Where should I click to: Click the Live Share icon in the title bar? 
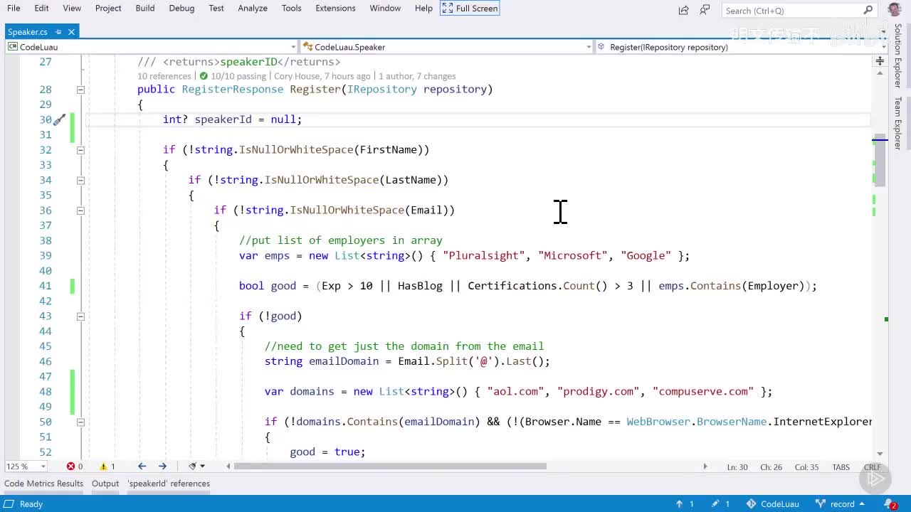coord(683,10)
